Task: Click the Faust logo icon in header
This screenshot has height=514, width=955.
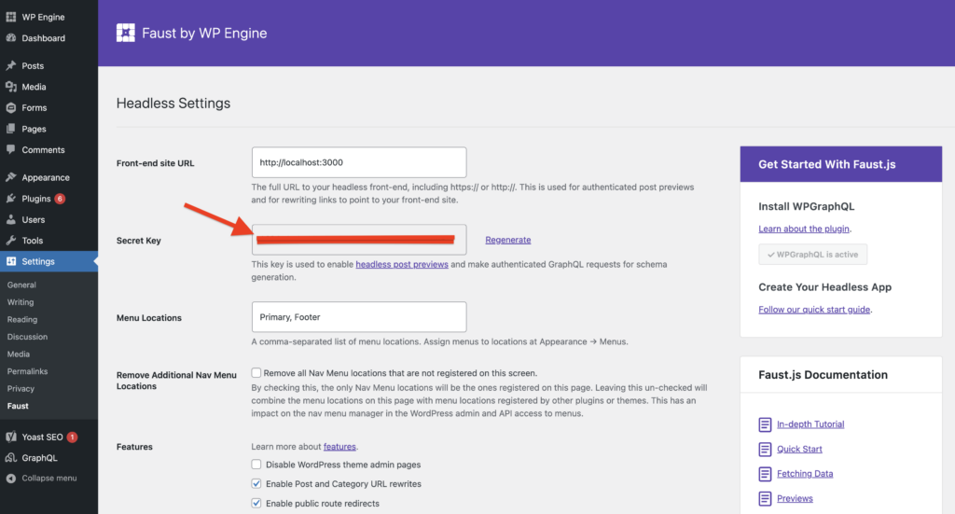Action: 126,34
